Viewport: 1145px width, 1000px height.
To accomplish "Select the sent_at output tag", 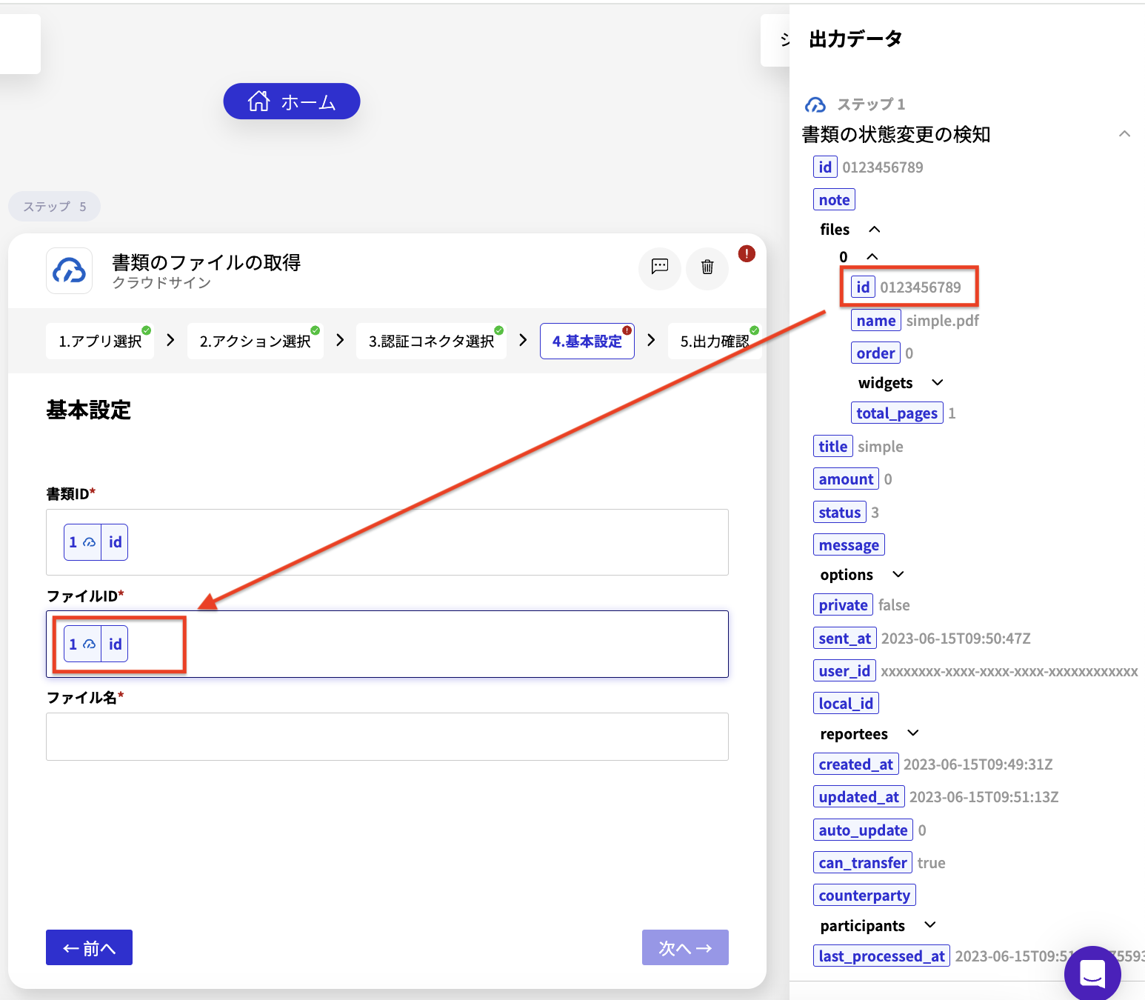I will click(x=845, y=639).
